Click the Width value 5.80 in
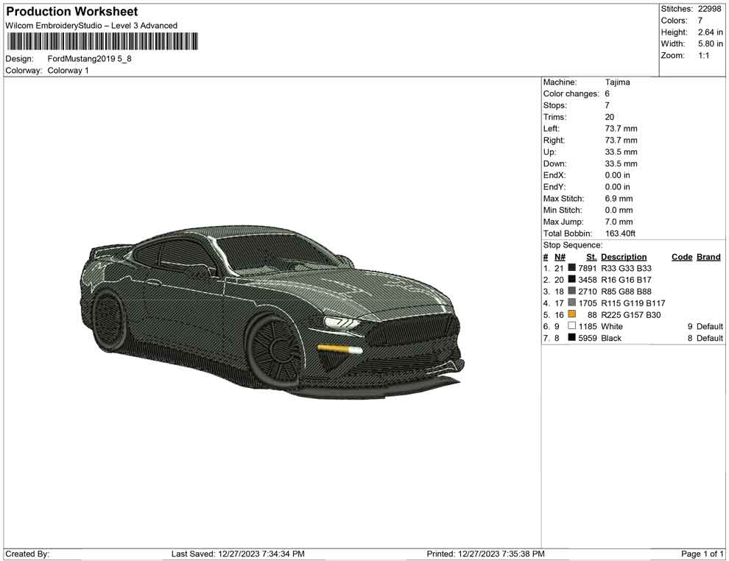 [710, 43]
